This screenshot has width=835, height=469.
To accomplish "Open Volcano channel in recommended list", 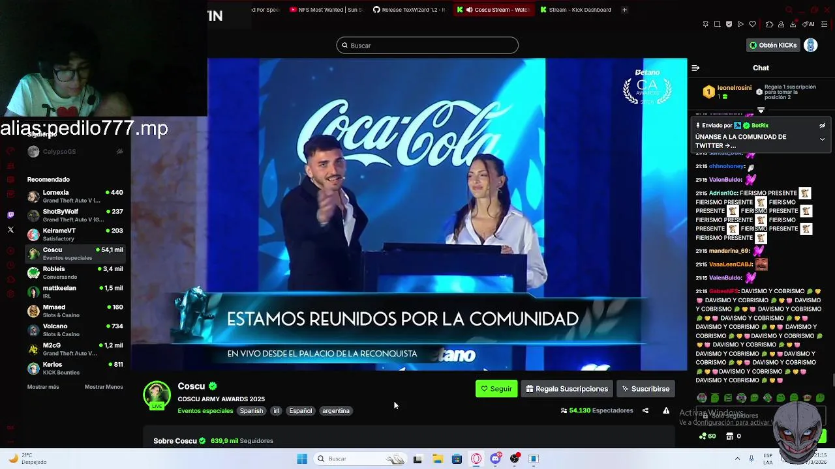I will coord(75,330).
